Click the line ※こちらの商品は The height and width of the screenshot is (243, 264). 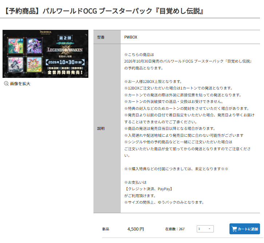pyautogui.click(x=139, y=55)
